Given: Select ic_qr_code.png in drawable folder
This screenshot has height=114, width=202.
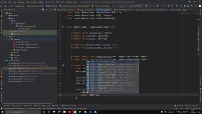Looking at the screenshot, I should coord(21,50).
